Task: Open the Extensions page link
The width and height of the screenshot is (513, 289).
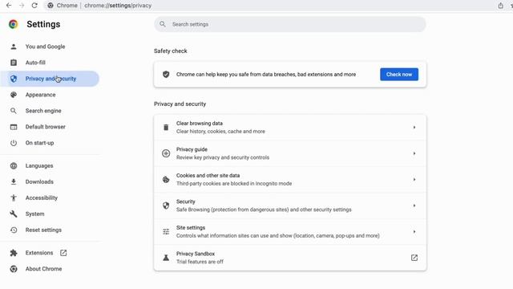Action: (x=39, y=253)
